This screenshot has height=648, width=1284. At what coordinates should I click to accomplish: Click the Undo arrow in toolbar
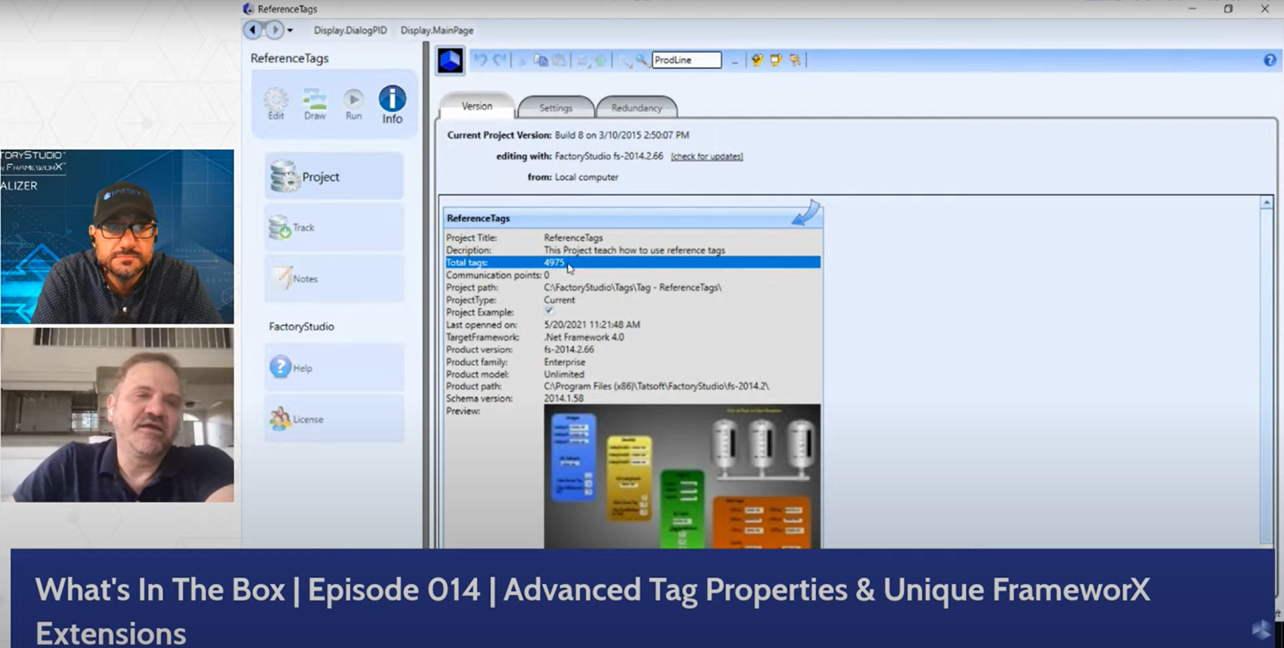[480, 60]
